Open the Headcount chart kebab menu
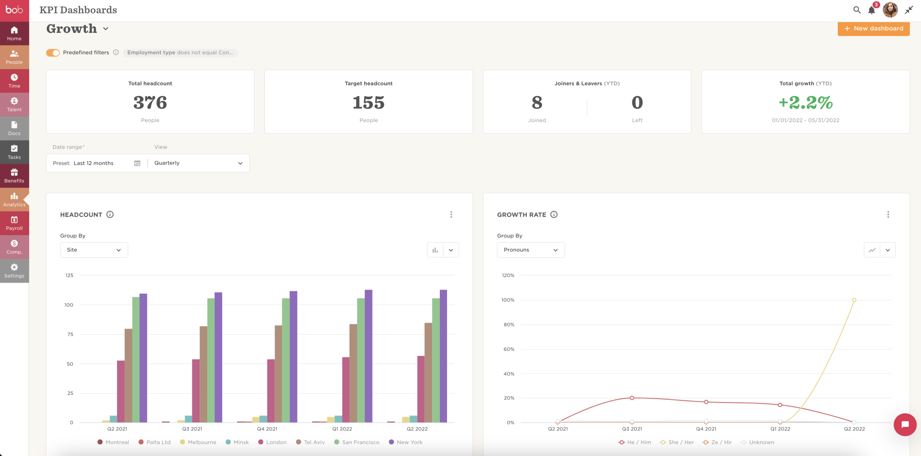921x456 pixels. (451, 214)
